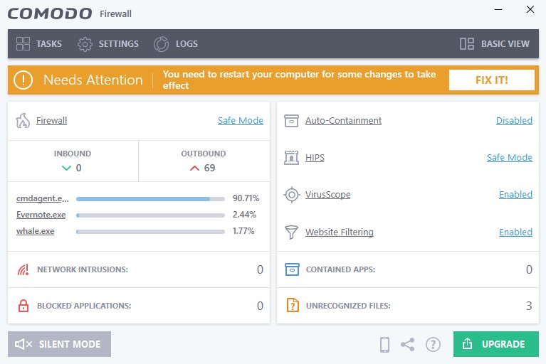Click the 2.44% traffic value

(x=244, y=215)
